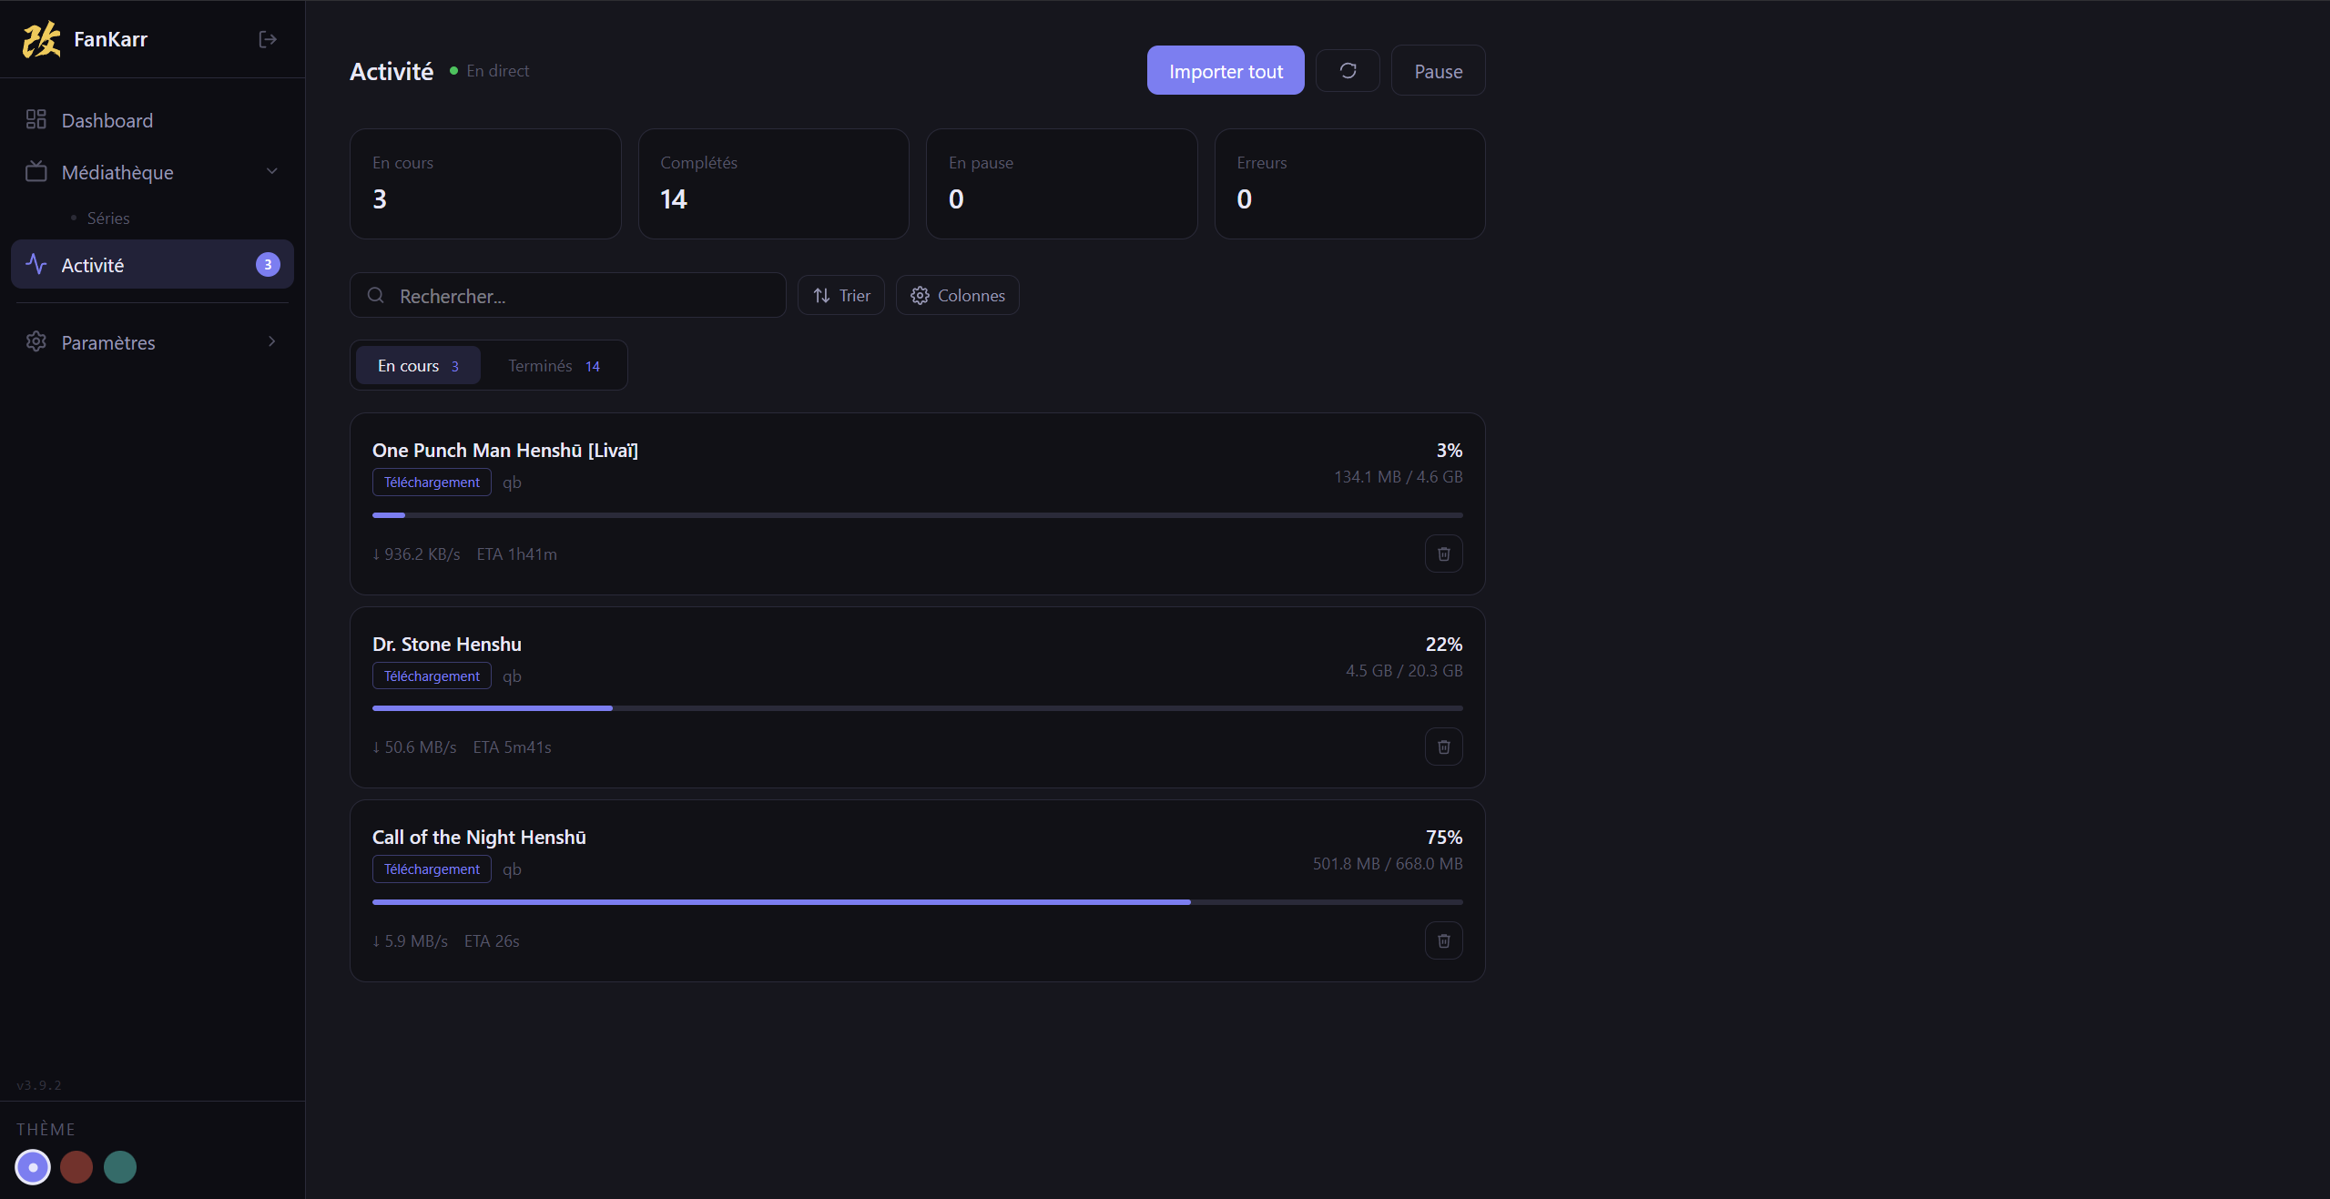Delete the One Punch Man Henshū download

[1444, 554]
